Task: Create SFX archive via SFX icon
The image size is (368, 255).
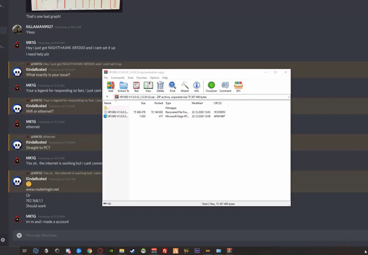Action: click(238, 87)
